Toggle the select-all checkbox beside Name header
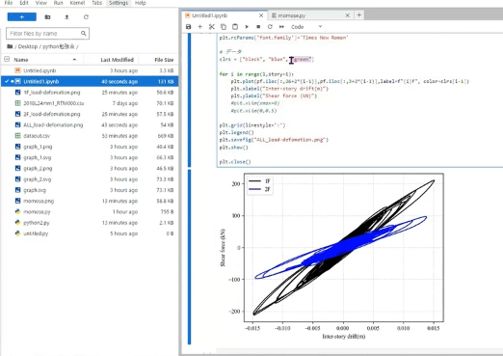 coord(7,59)
